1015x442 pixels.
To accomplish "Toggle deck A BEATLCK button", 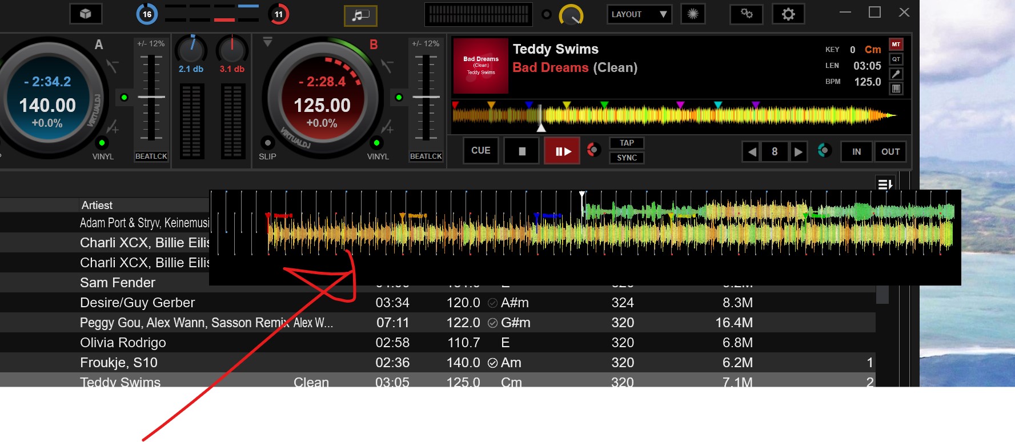I will tap(151, 156).
